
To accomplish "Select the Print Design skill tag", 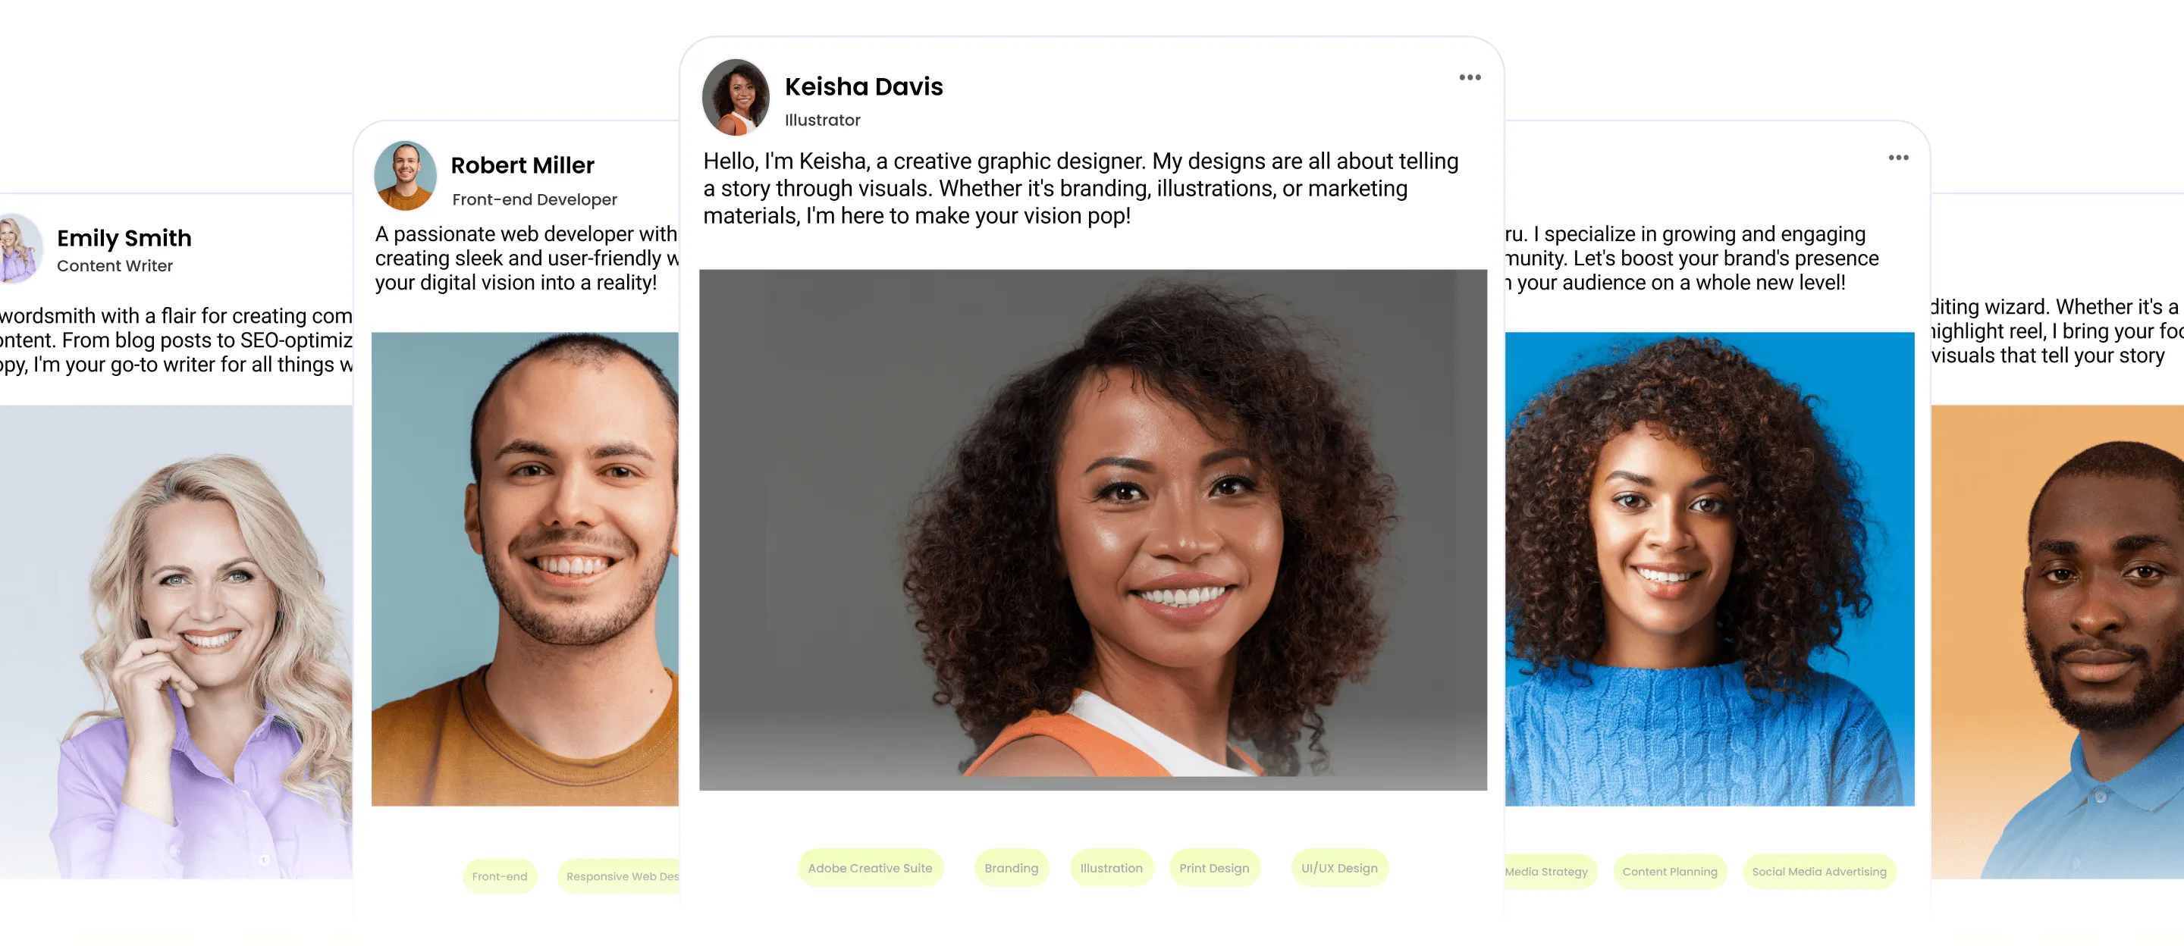I will click(1213, 868).
